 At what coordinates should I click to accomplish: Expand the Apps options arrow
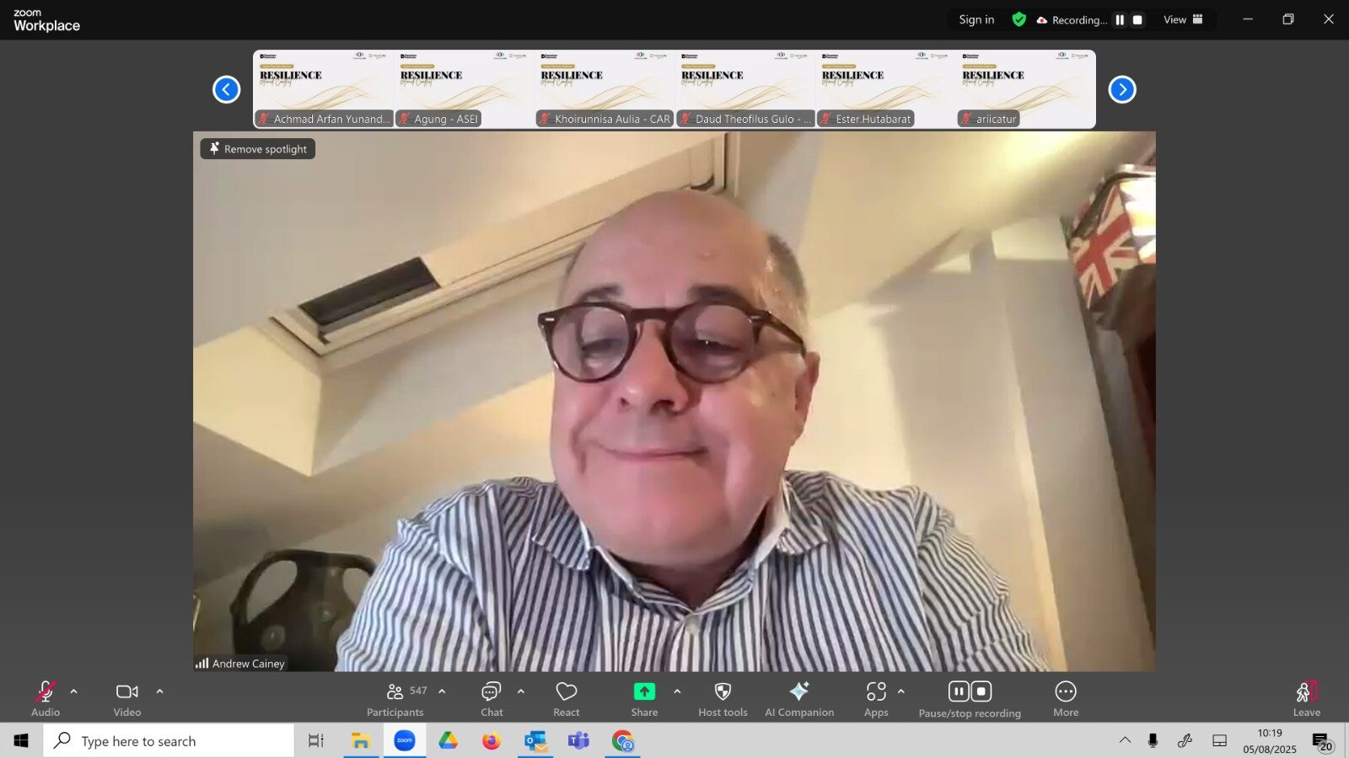tap(901, 691)
